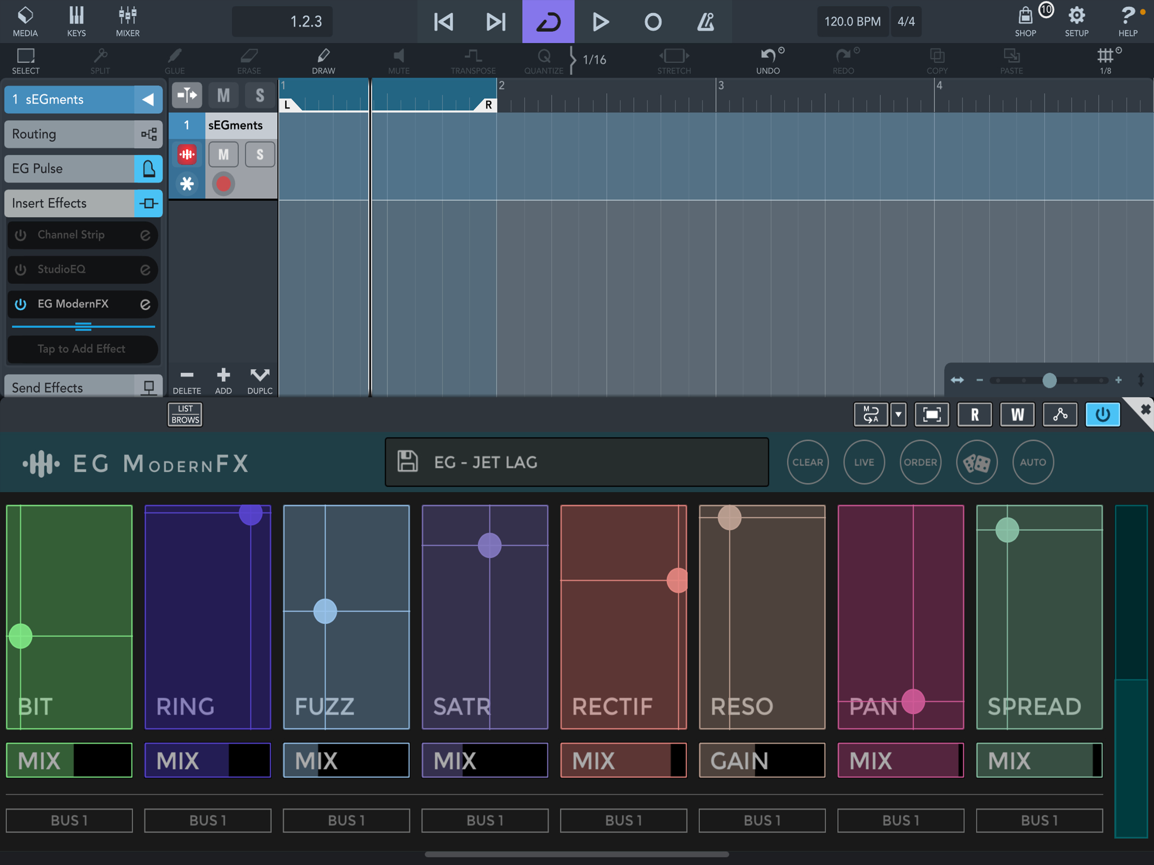
Task: Adjust the BIT effect MIX slider
Action: (x=69, y=760)
